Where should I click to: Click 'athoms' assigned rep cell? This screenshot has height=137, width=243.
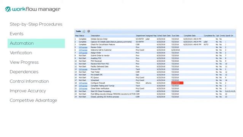click(x=148, y=83)
